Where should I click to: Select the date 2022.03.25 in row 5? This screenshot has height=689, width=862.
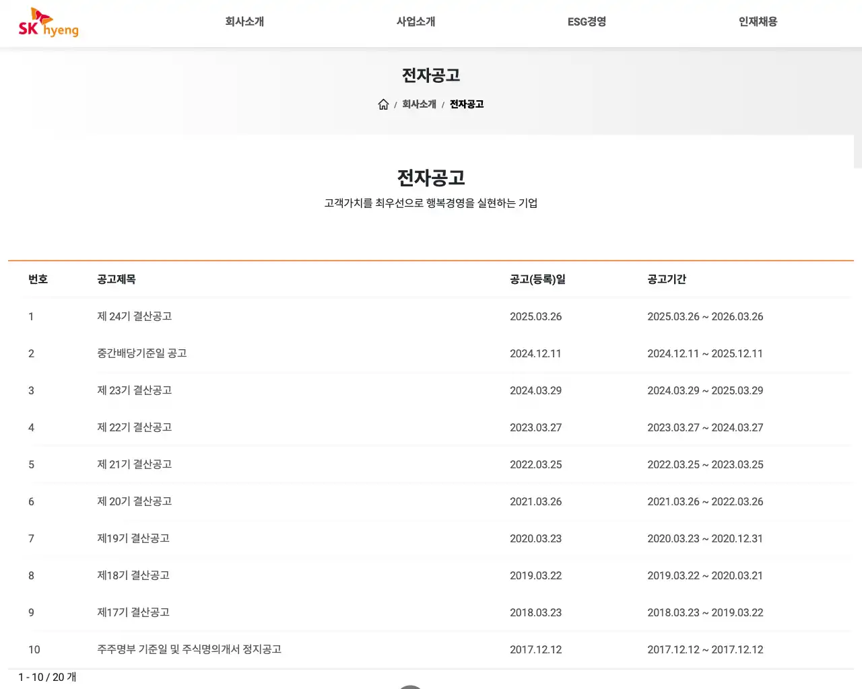pos(535,464)
